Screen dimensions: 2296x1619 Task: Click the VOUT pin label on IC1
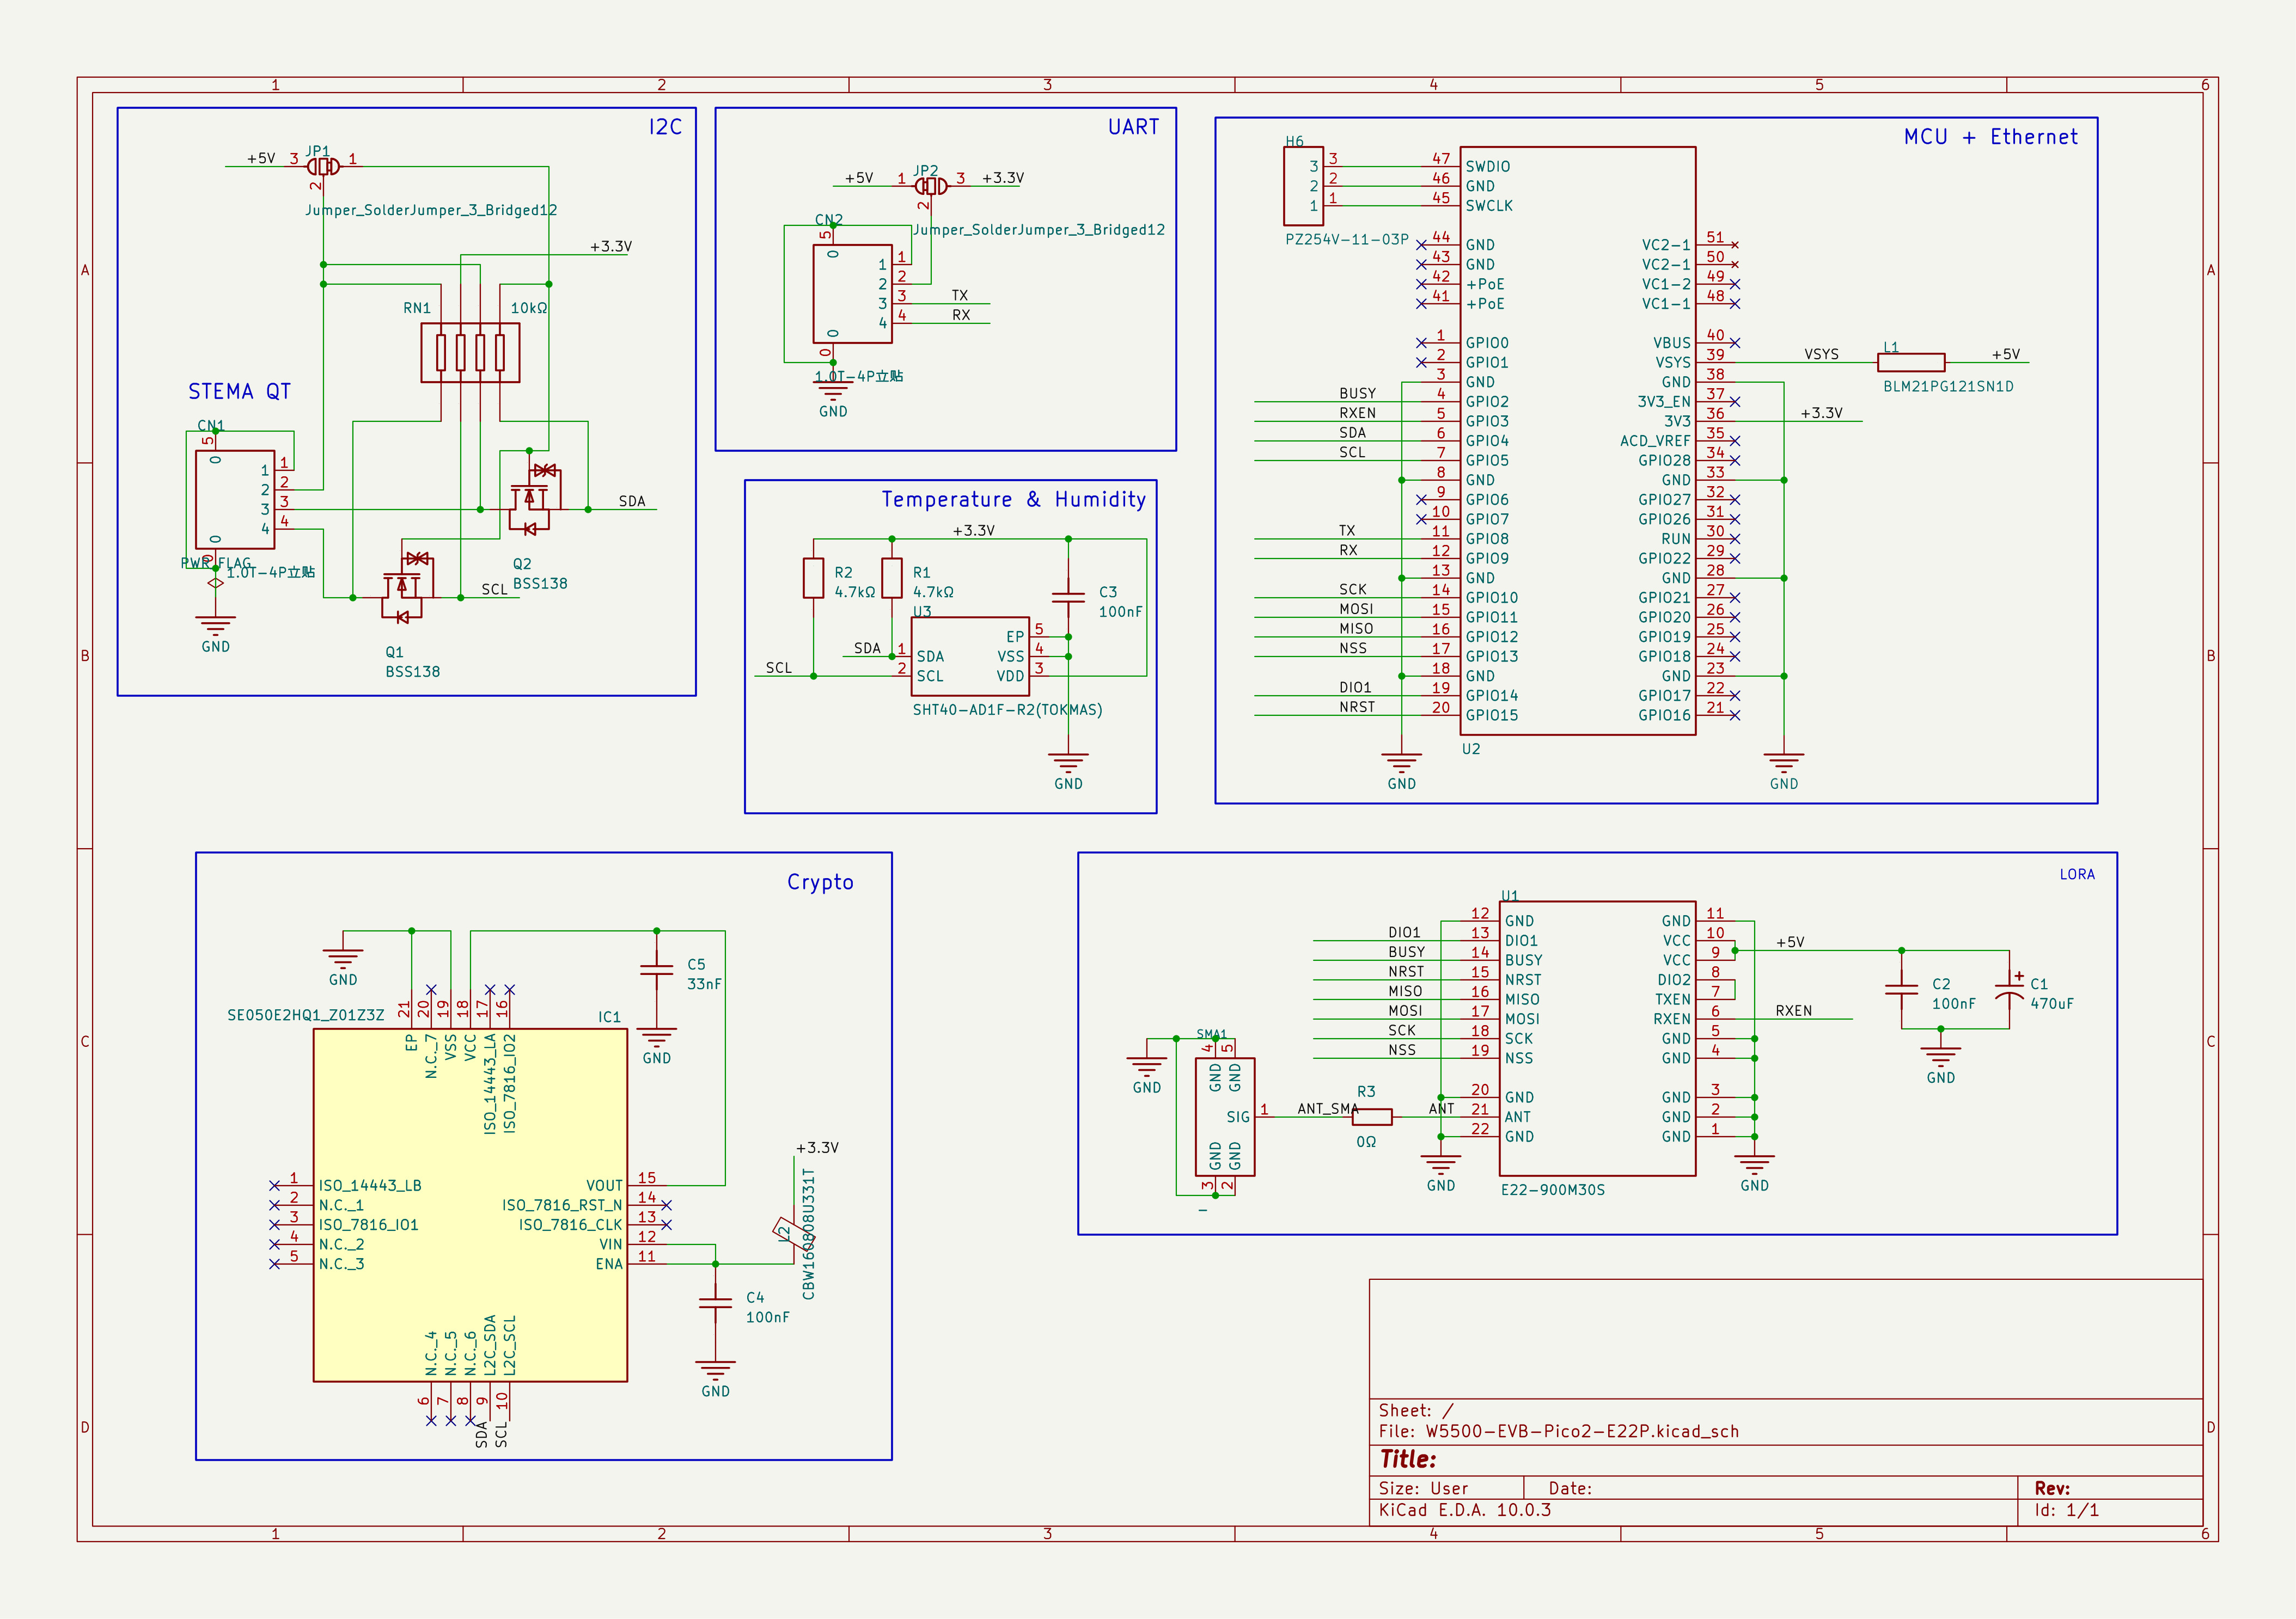604,1186
